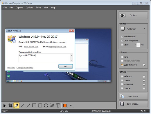Open the Help menu

53,8
